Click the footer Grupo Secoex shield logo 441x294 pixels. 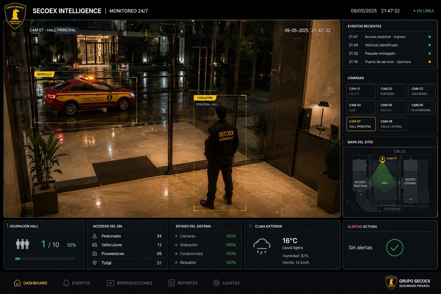click(x=391, y=283)
